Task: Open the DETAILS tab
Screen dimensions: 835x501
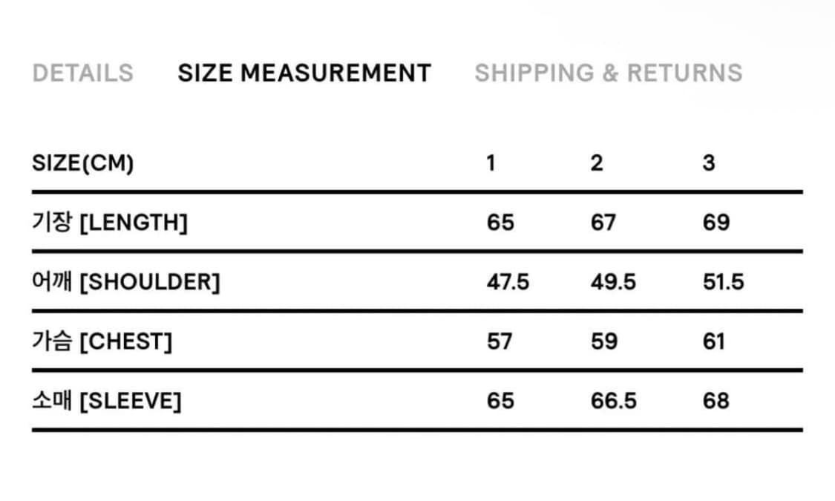Action: (x=82, y=73)
